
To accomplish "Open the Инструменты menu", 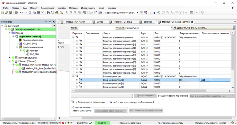I will (88, 8).
